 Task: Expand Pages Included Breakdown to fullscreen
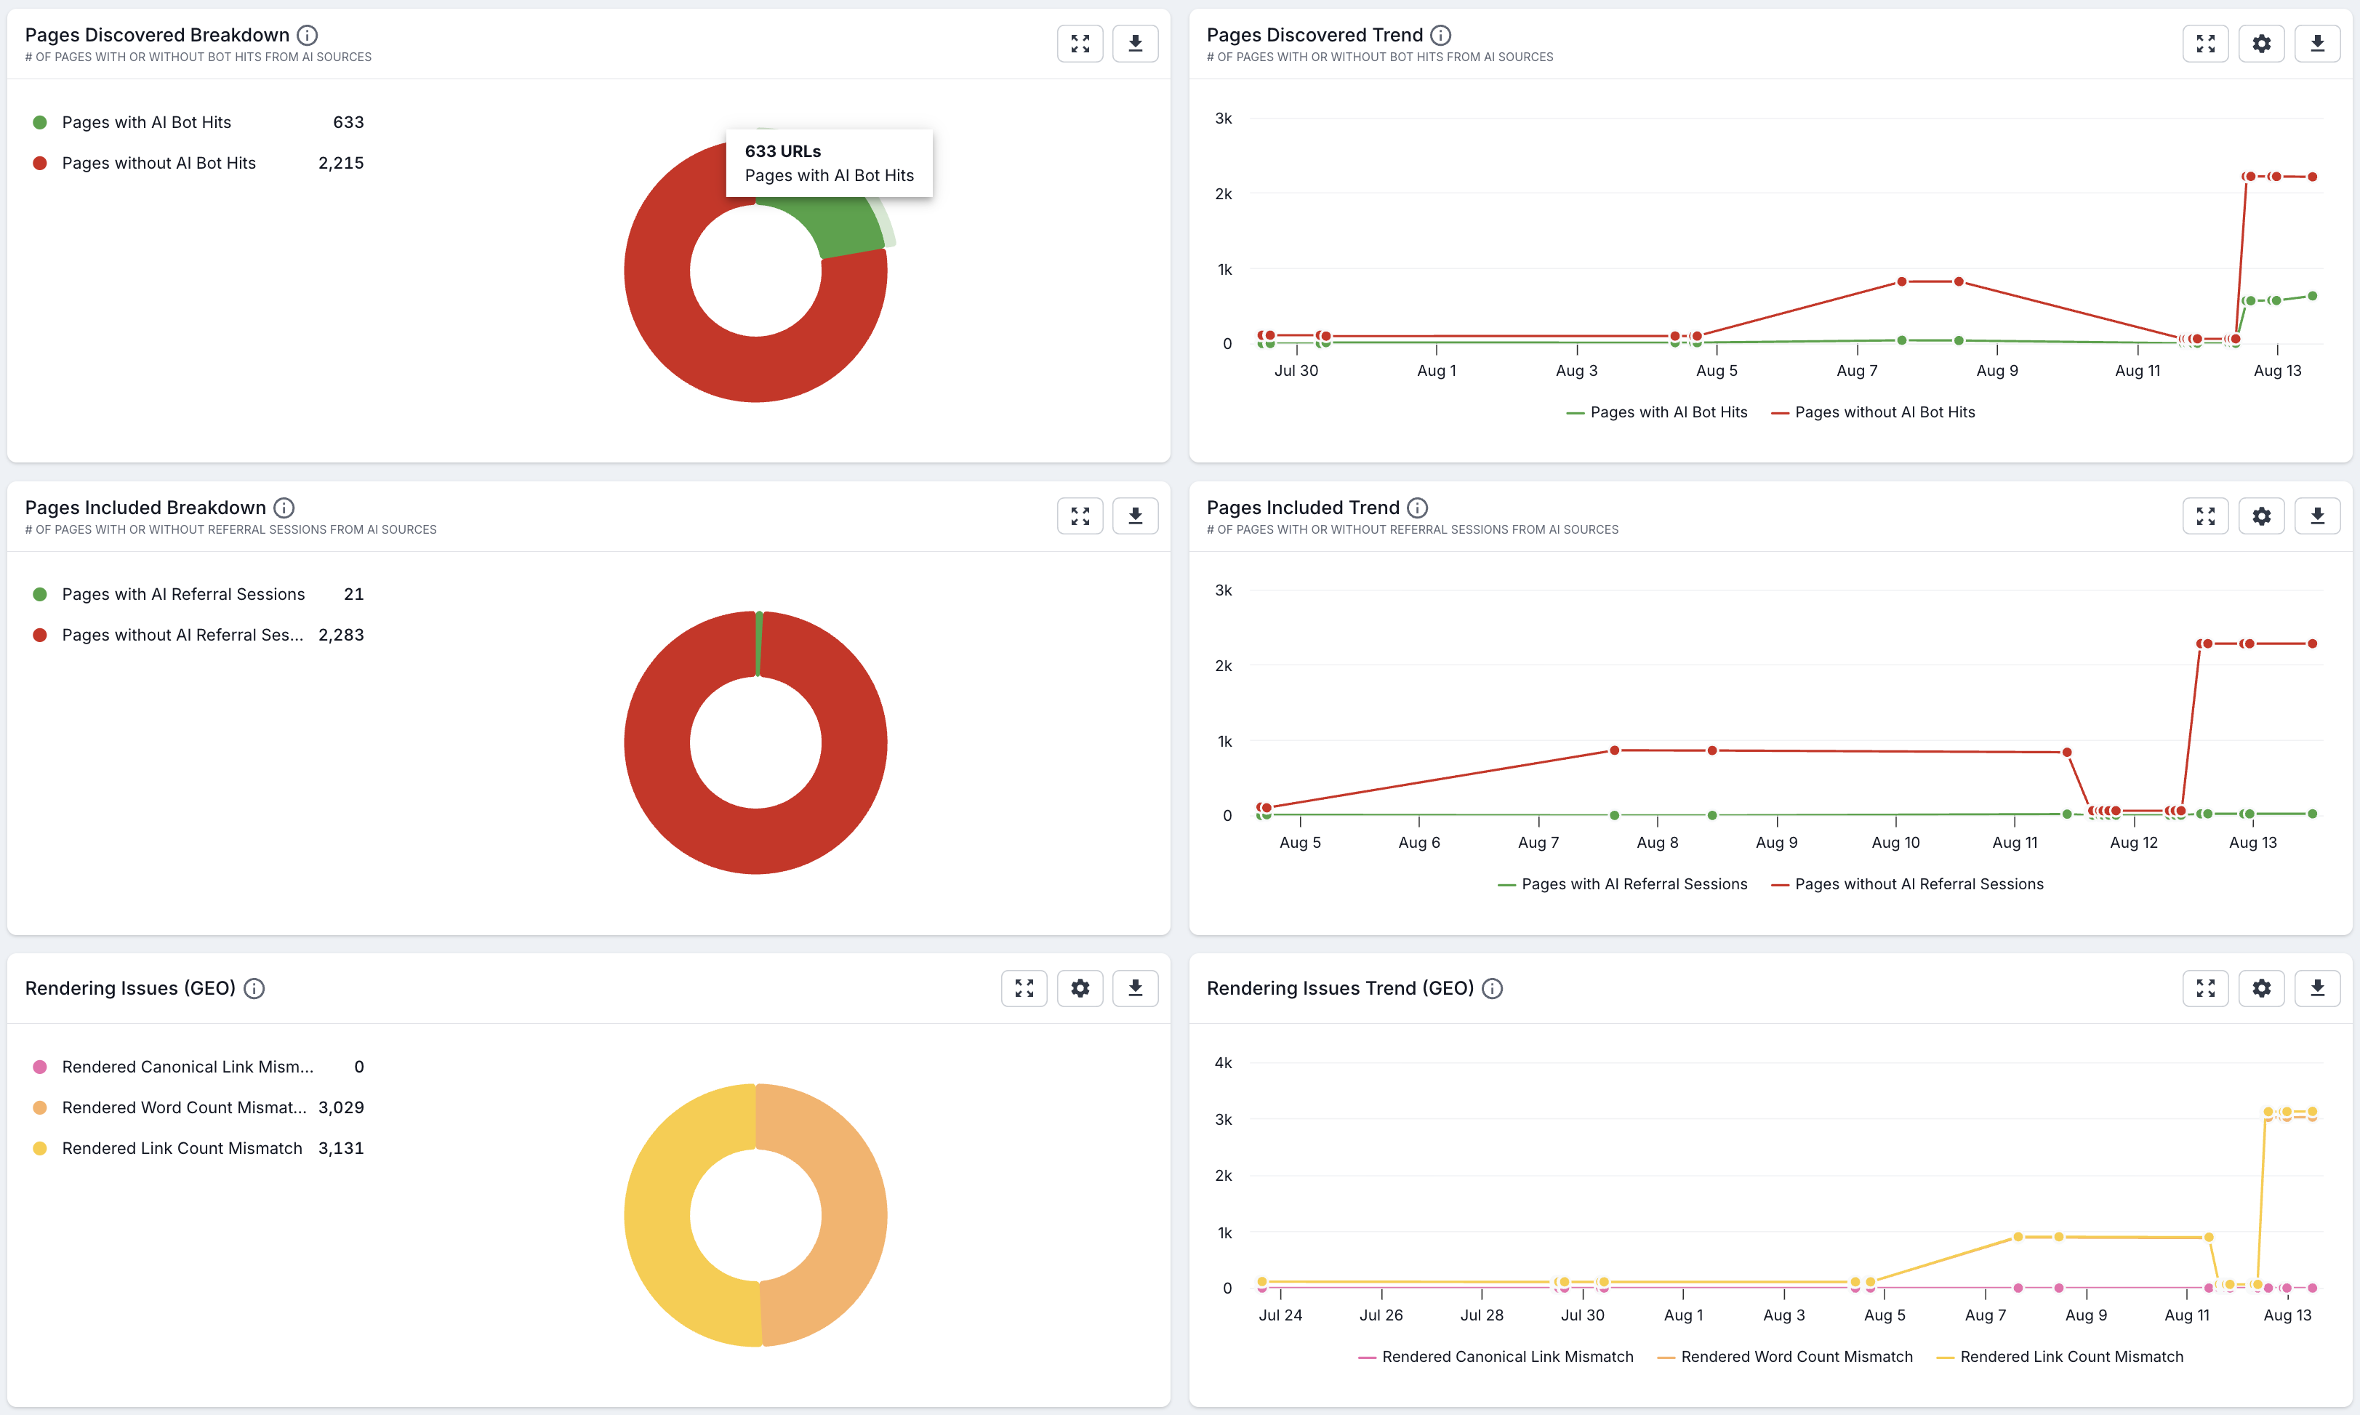point(1080,515)
